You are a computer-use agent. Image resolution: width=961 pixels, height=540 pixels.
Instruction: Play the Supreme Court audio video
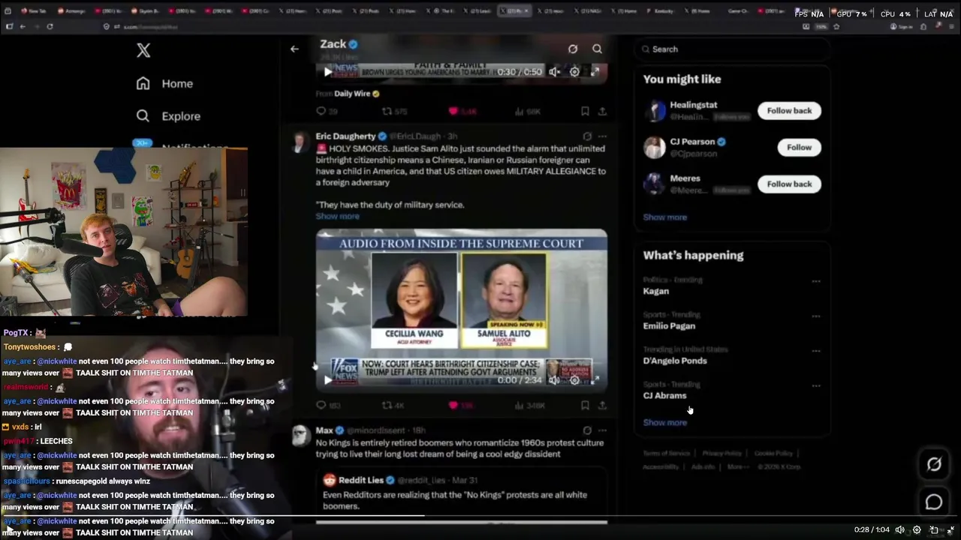327,380
